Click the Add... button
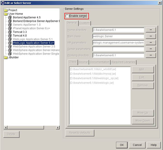This screenshot has height=150, width=163. (x=143, y=70)
